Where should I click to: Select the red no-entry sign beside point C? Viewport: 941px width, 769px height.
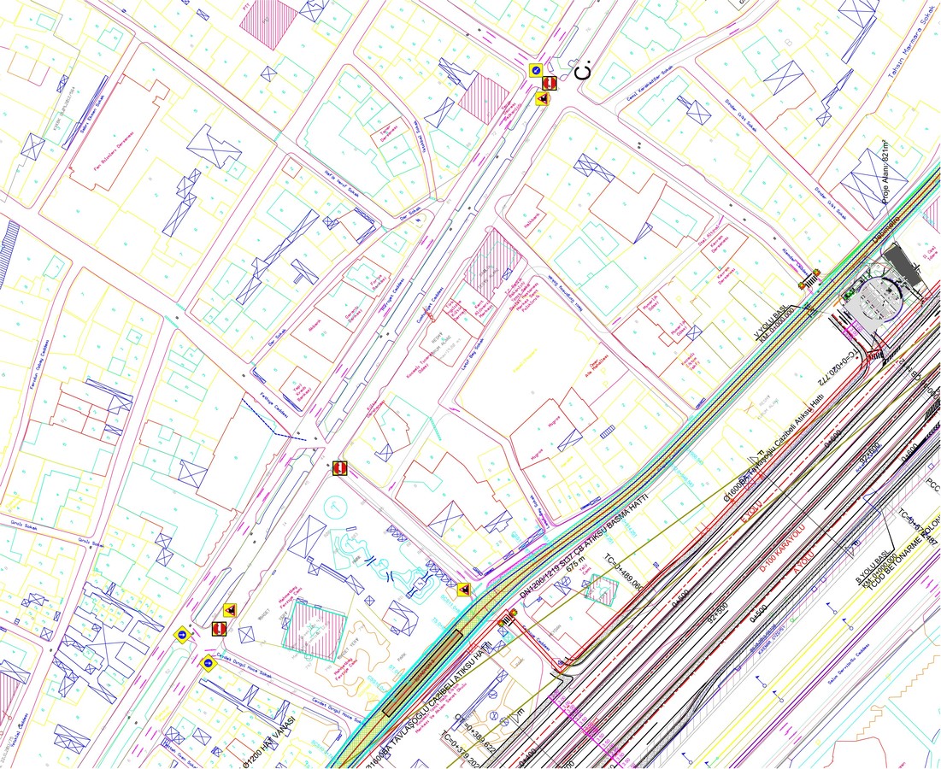coord(549,83)
